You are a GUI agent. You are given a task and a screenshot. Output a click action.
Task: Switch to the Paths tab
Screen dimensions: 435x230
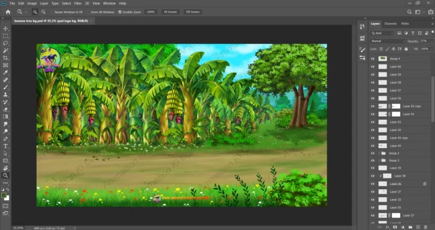405,24
